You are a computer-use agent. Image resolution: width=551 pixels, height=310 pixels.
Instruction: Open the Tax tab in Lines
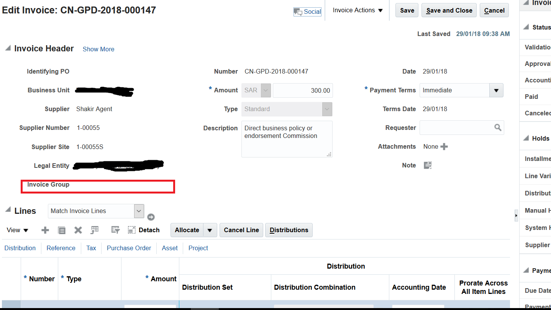91,248
